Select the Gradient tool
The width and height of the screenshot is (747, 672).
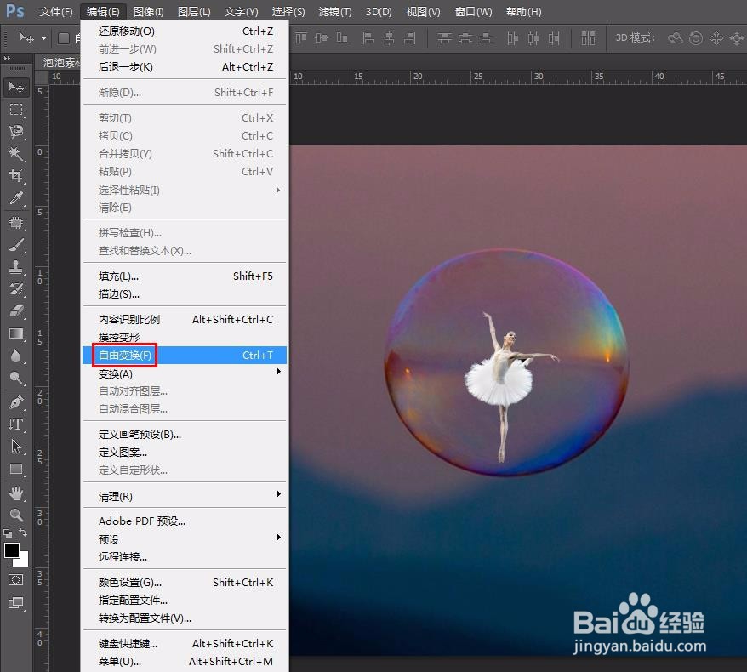[x=16, y=333]
